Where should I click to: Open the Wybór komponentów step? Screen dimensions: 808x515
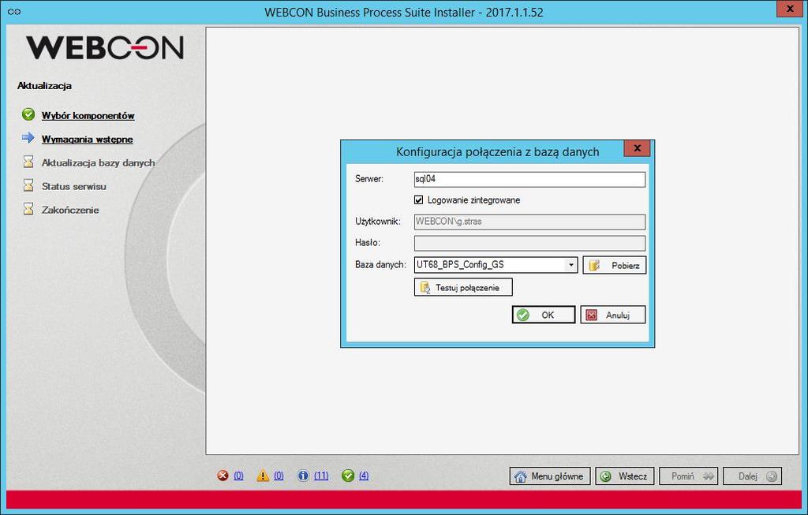click(88, 116)
